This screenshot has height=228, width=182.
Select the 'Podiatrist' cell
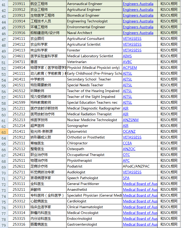94,167
